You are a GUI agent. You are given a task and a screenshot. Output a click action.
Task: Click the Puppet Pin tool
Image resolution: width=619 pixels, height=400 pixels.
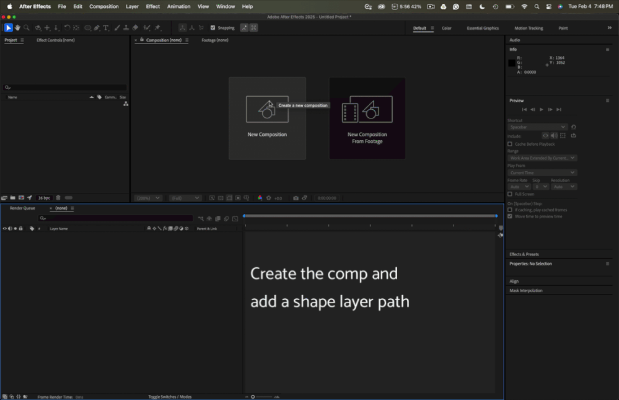click(x=157, y=28)
